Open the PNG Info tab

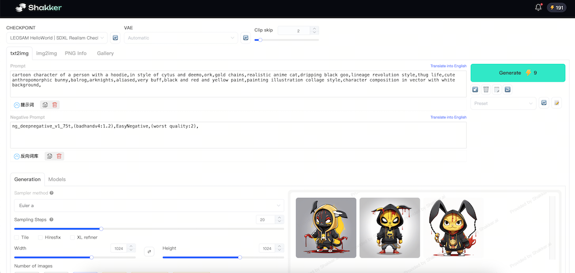pos(75,53)
